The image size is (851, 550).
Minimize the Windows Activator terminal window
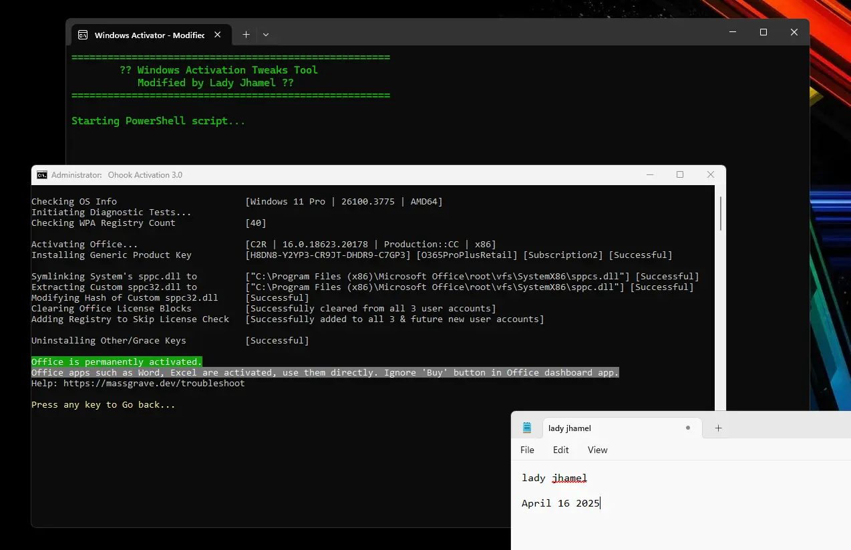click(733, 32)
